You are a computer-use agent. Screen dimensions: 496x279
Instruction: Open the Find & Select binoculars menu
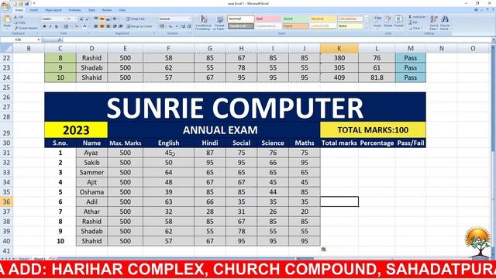[x=444, y=22]
